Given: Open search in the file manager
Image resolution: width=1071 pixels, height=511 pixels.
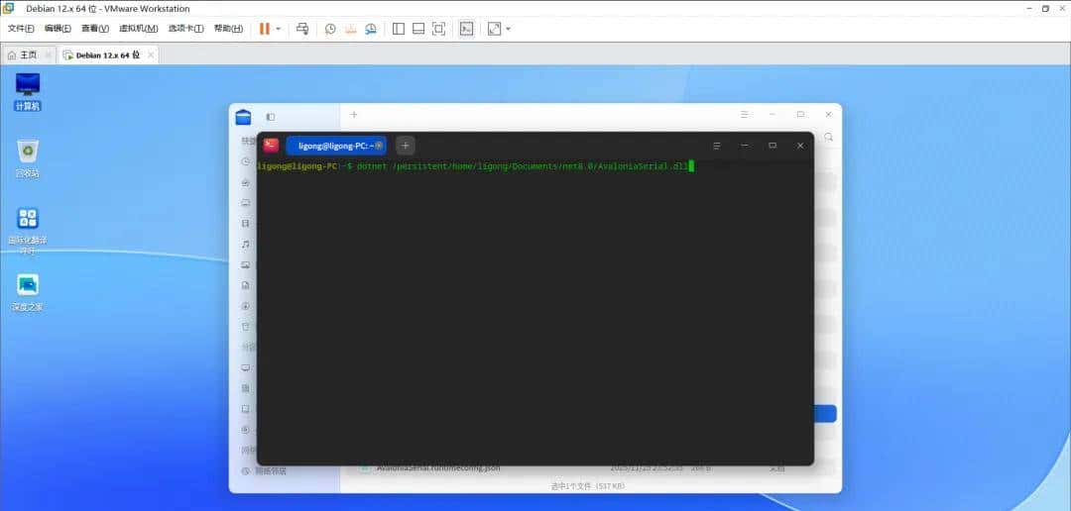Looking at the screenshot, I should [828, 137].
